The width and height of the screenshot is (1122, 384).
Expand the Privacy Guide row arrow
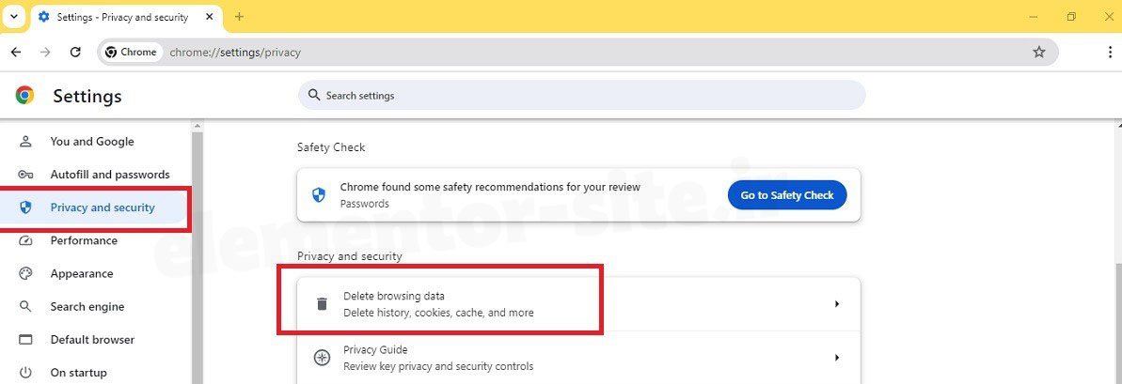tap(836, 358)
